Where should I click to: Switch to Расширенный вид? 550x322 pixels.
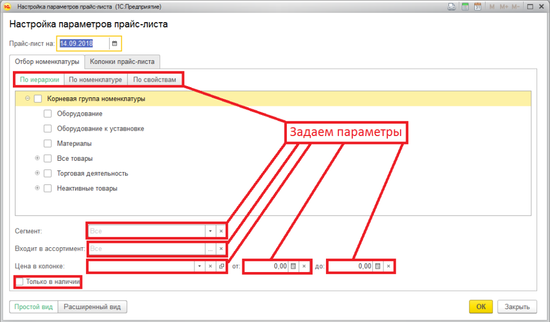(92, 307)
